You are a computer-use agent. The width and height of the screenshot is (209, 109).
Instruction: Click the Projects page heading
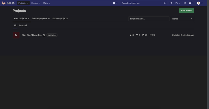tap(19, 11)
